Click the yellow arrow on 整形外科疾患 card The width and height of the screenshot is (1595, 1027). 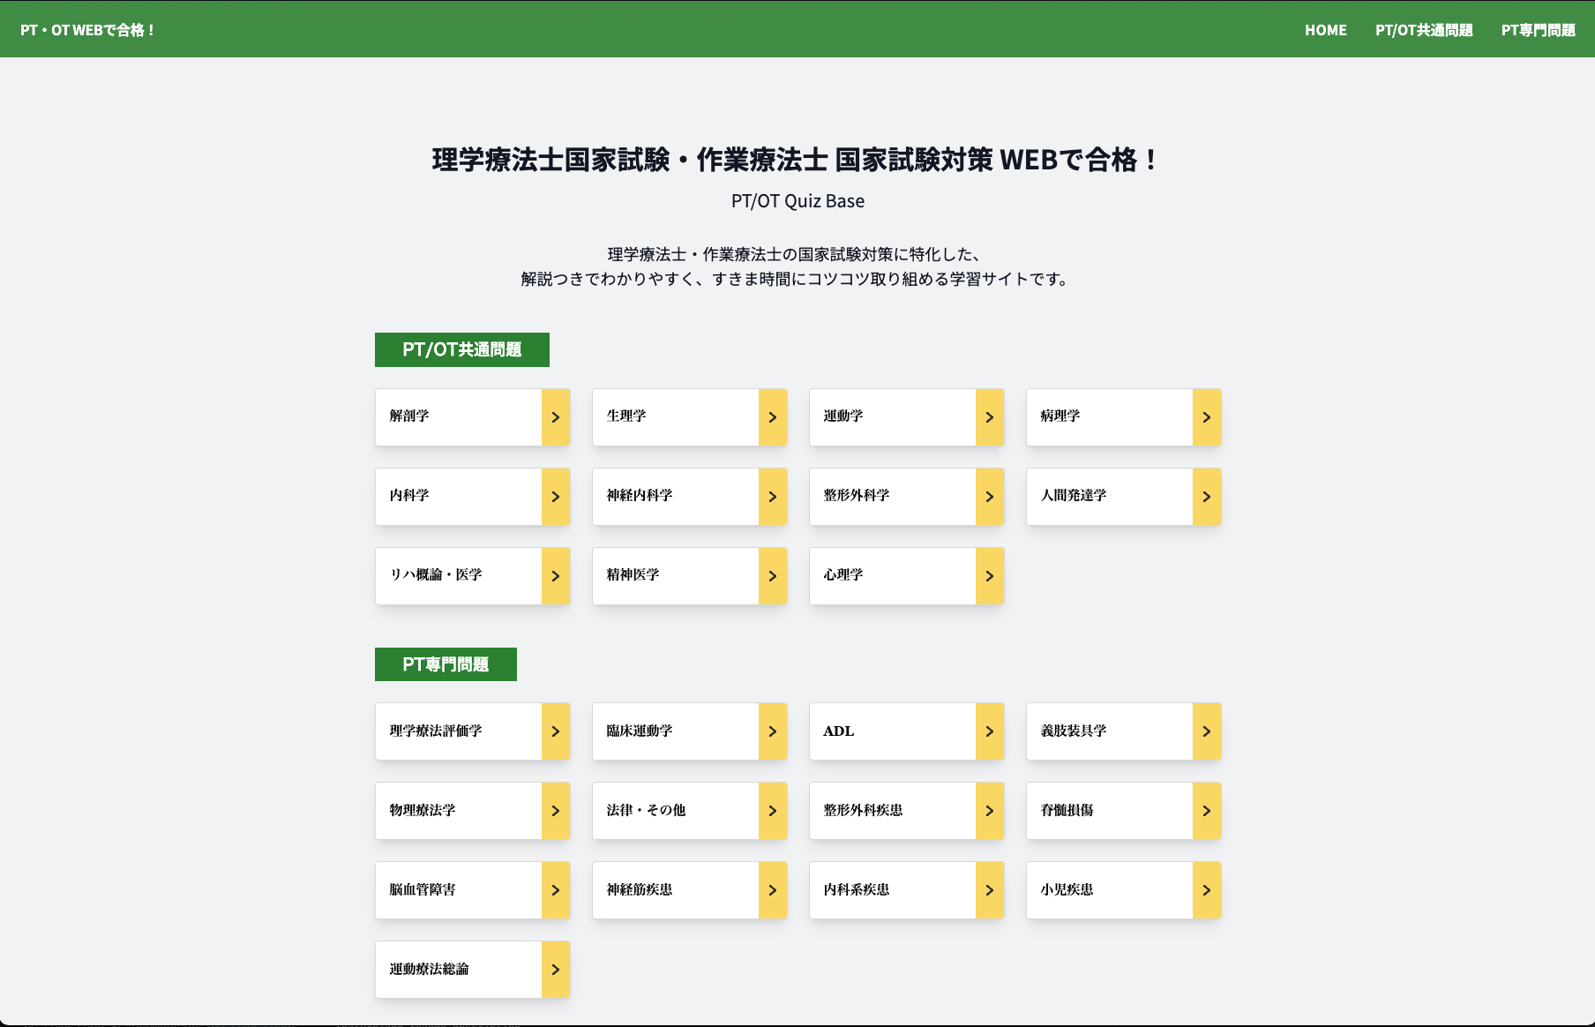point(990,811)
